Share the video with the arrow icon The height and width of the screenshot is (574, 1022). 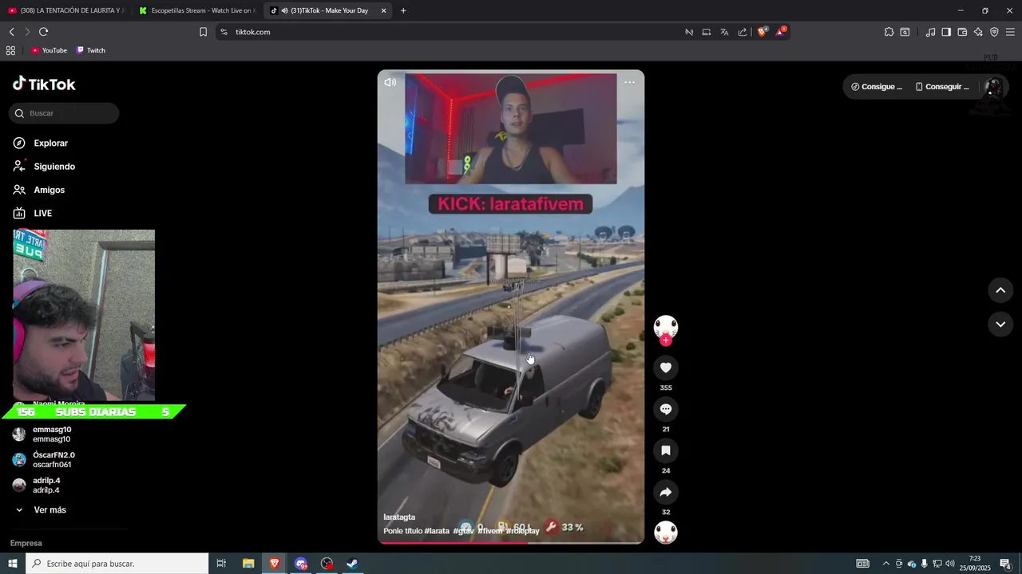click(x=666, y=492)
